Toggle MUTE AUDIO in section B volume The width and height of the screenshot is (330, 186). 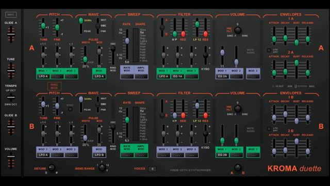pyautogui.click(x=251, y=130)
